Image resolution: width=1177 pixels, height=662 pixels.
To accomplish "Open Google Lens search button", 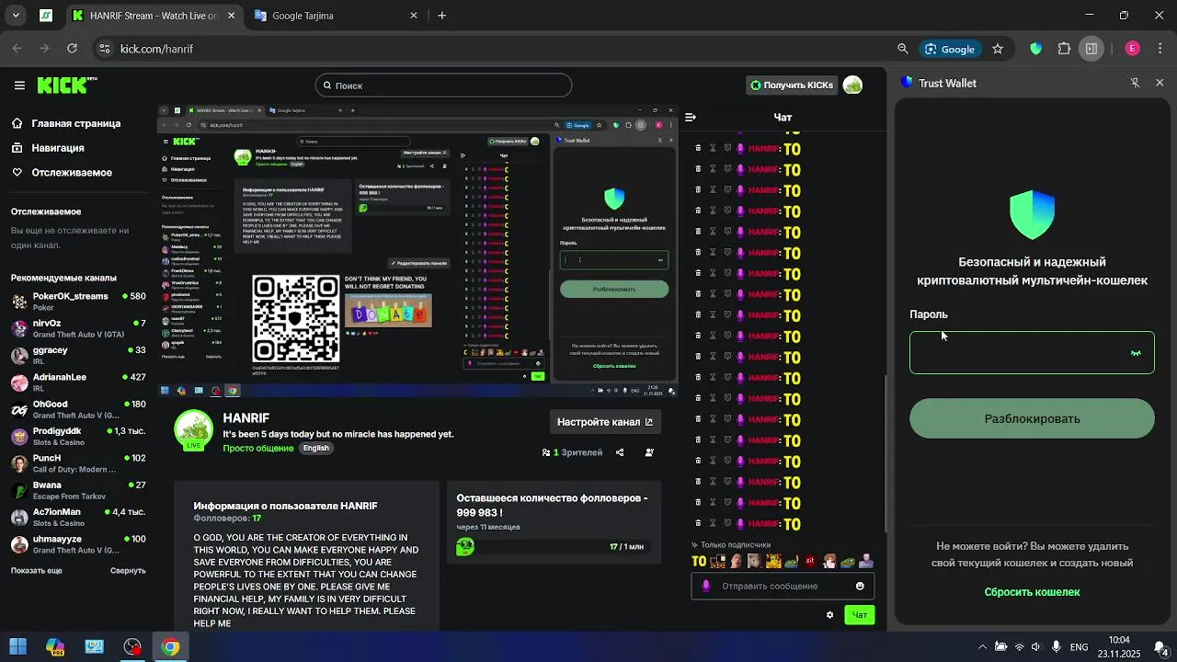I will [950, 49].
